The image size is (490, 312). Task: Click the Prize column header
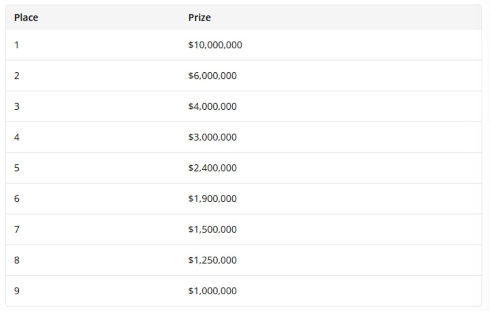click(x=200, y=18)
